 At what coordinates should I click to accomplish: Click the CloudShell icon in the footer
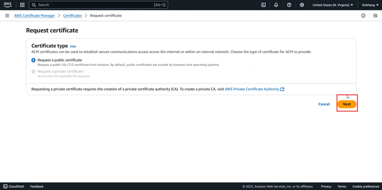click(5, 186)
